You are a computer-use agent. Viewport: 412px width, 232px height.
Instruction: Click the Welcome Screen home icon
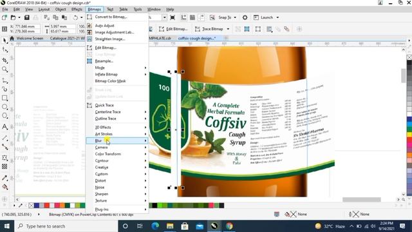(12, 39)
